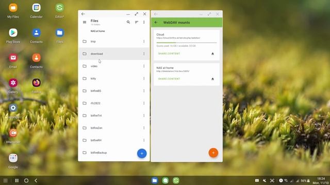This screenshot has width=330, height=185.
Task: Open options menu for bitfireBS folder
Action: tap(144, 91)
